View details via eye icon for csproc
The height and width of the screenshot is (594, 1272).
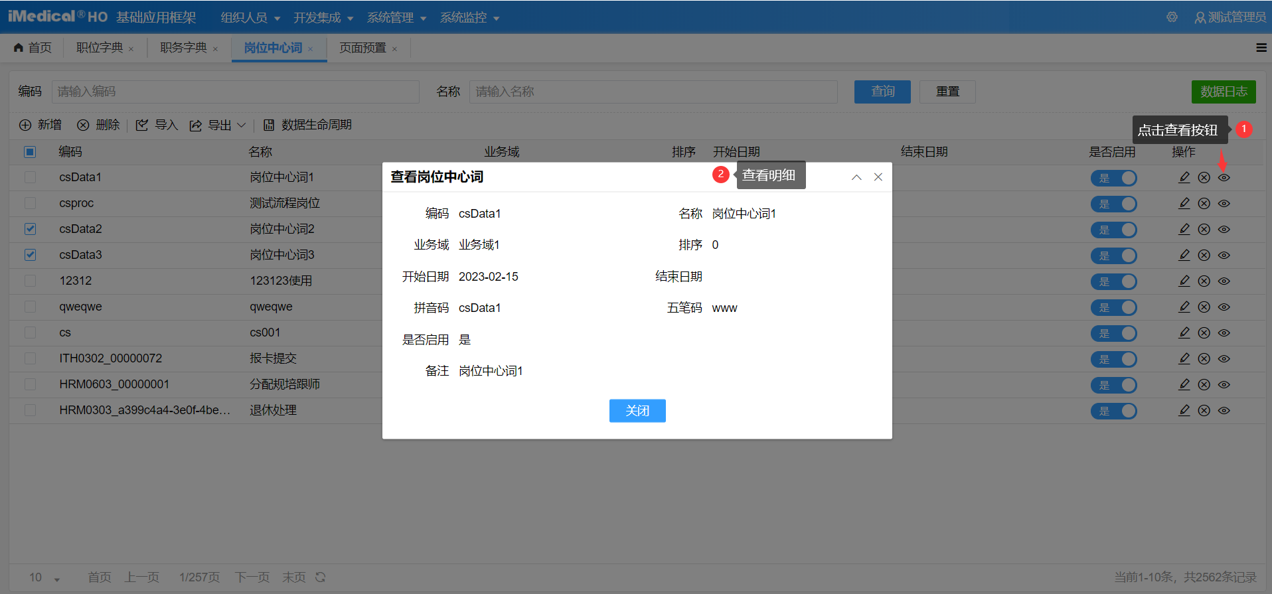pyautogui.click(x=1224, y=203)
